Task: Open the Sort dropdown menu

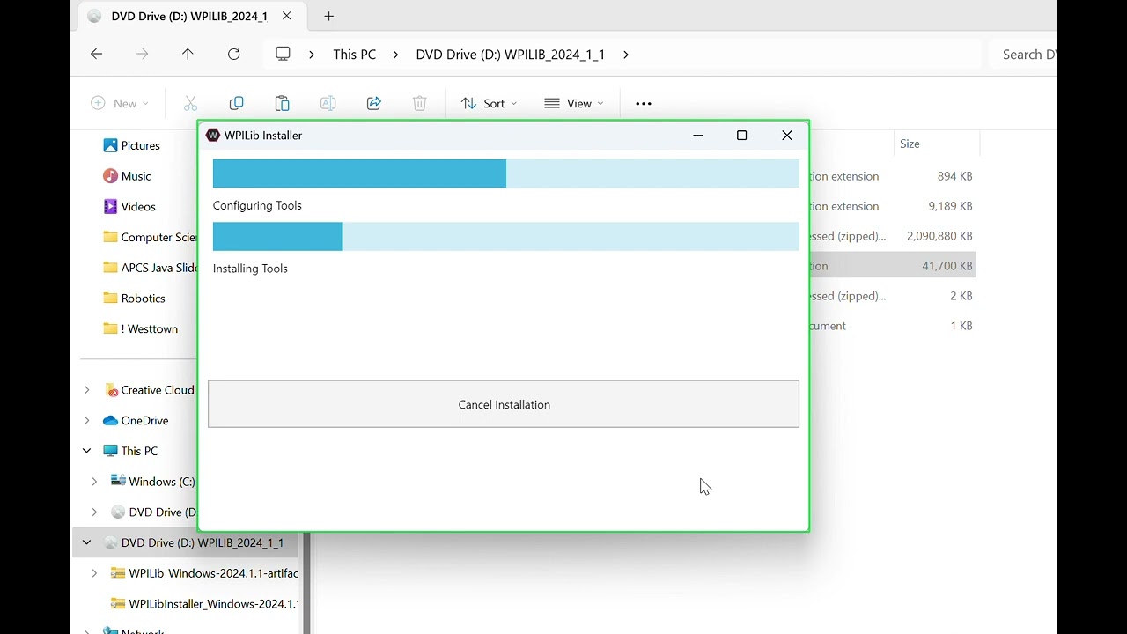Action: coord(489,103)
